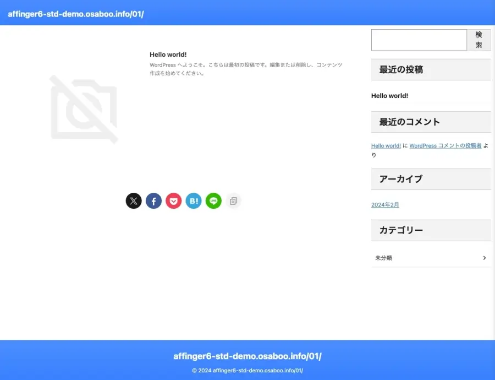Share the post on Facebook
Image resolution: width=495 pixels, height=380 pixels.
coord(153,200)
